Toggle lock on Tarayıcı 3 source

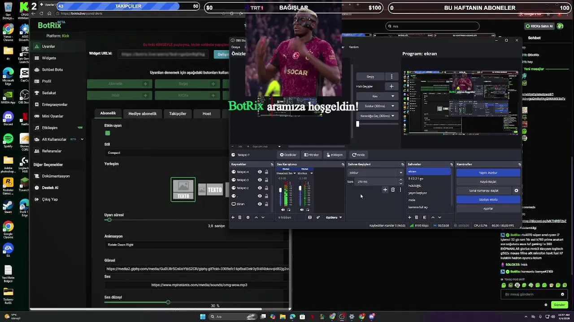(266, 180)
